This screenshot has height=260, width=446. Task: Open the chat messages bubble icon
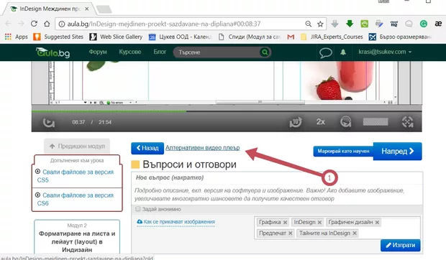coord(325,52)
